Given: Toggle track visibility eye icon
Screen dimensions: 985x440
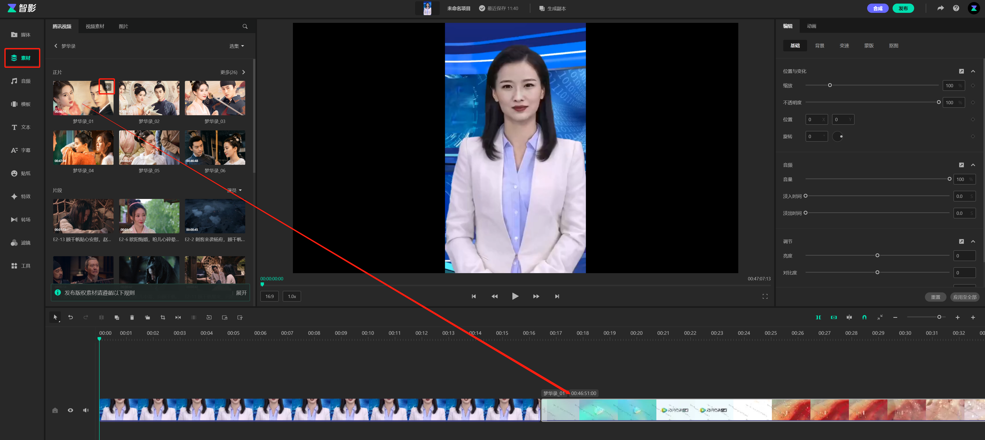Looking at the screenshot, I should (x=70, y=410).
